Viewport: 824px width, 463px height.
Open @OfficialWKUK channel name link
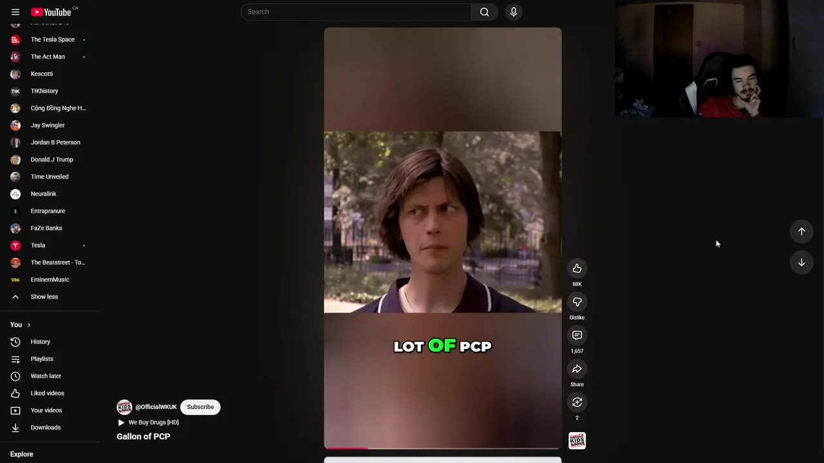point(156,407)
